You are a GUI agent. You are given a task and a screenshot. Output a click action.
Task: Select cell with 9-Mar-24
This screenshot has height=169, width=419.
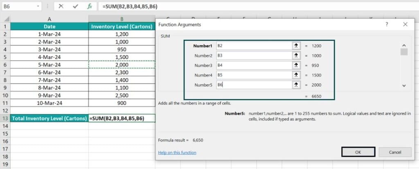50,95
